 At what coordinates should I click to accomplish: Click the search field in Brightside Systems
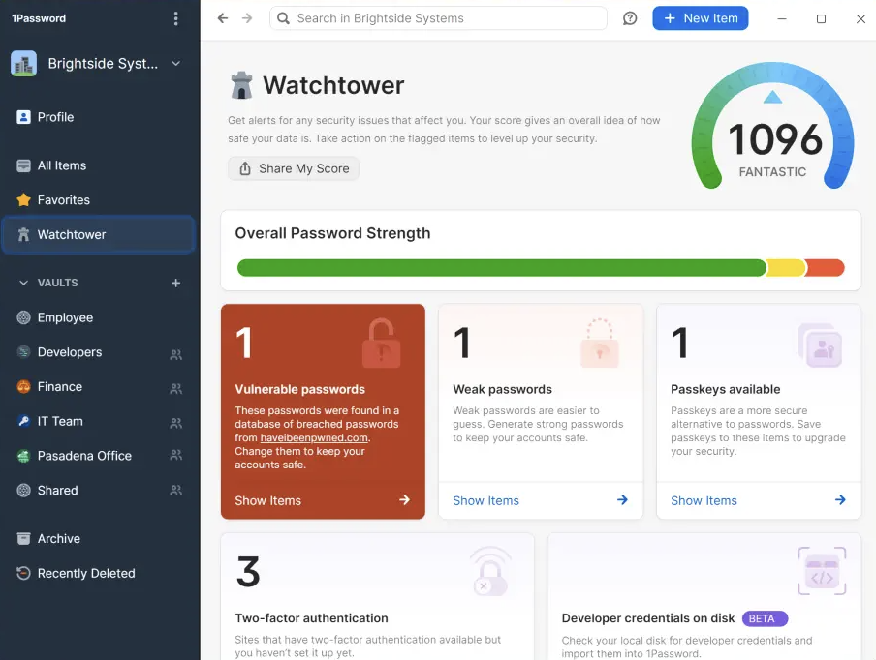(438, 18)
